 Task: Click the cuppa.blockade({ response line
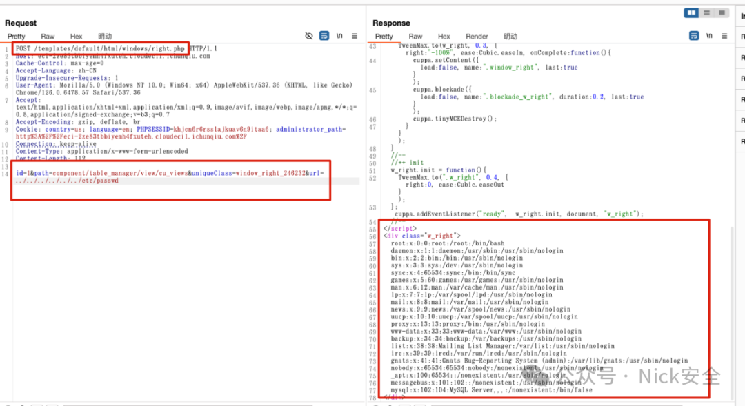[x=442, y=90]
